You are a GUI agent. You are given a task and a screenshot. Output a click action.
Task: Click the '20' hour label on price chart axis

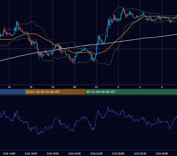[74, 87]
